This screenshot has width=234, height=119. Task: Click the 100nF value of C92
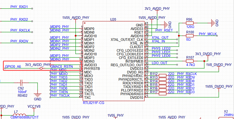click(22, 92)
